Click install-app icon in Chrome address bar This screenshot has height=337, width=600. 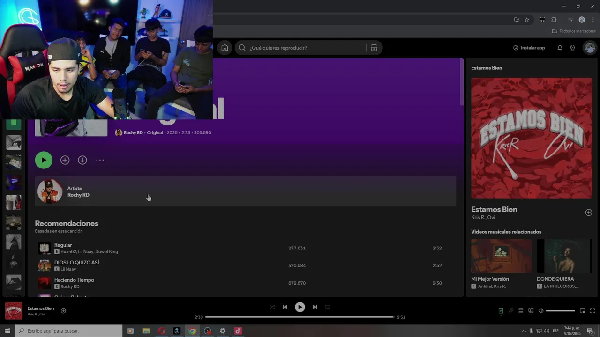click(517, 20)
